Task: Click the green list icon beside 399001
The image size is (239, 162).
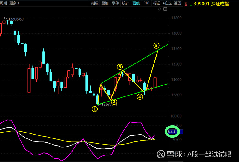Action: [191, 4]
